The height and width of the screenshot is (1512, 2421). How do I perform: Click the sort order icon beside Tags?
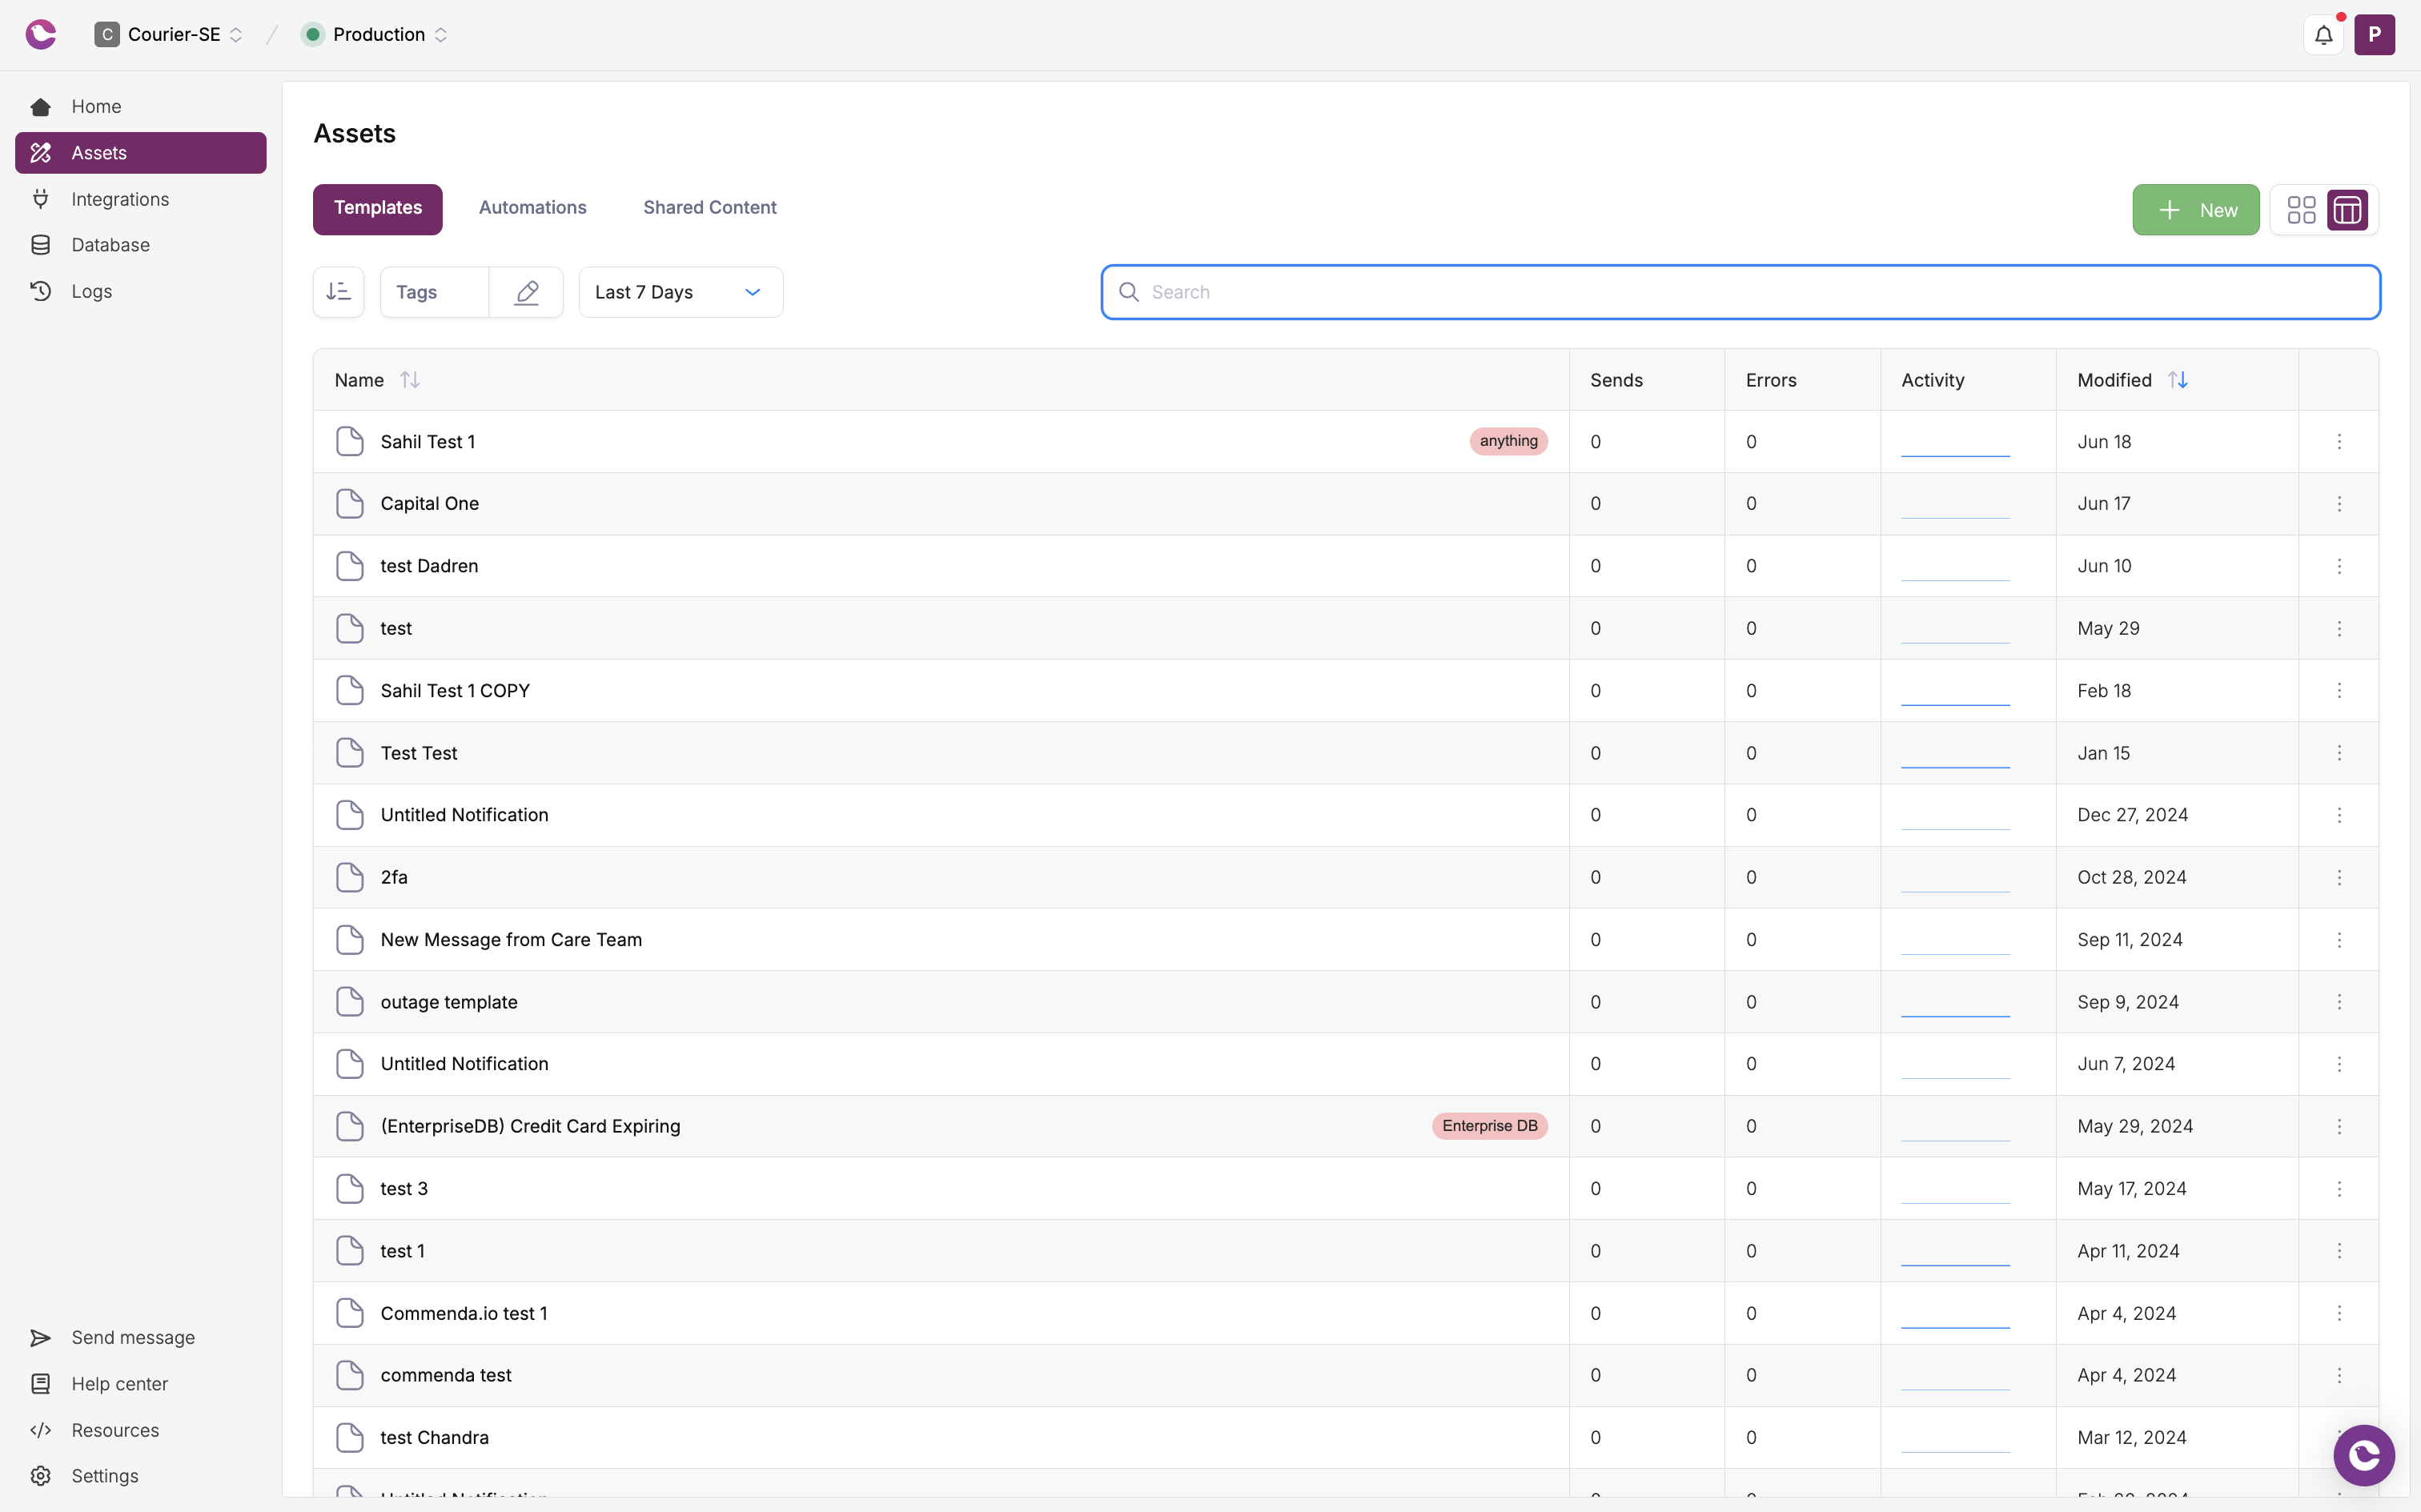click(338, 291)
